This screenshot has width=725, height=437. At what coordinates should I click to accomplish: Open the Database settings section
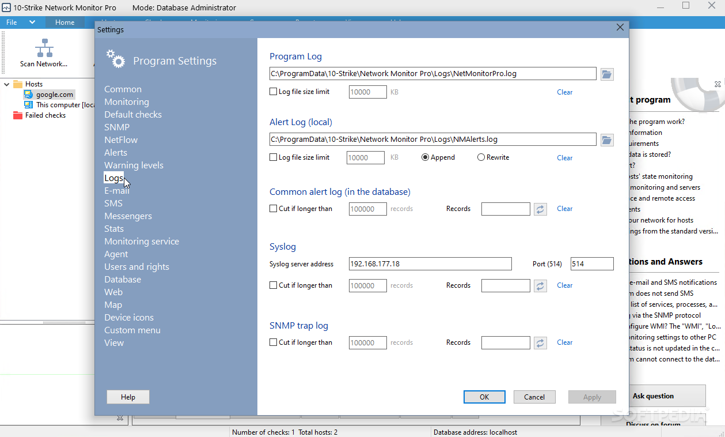(x=123, y=280)
